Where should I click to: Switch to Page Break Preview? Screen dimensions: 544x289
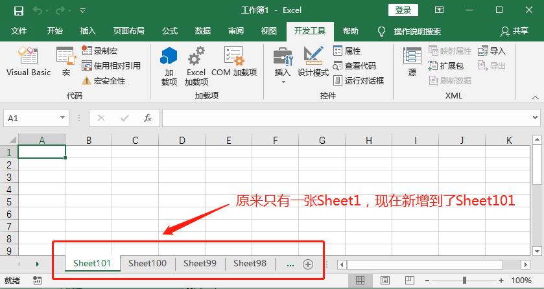[410, 281]
